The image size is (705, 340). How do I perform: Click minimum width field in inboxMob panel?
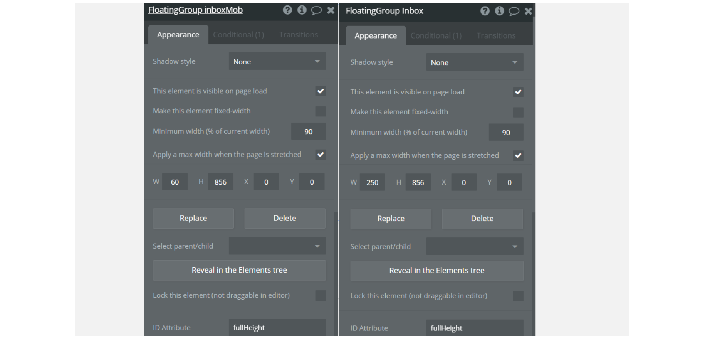pos(309,131)
